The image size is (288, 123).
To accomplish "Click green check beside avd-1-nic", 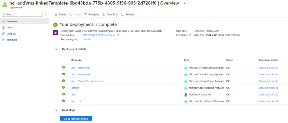I will click(64, 101).
